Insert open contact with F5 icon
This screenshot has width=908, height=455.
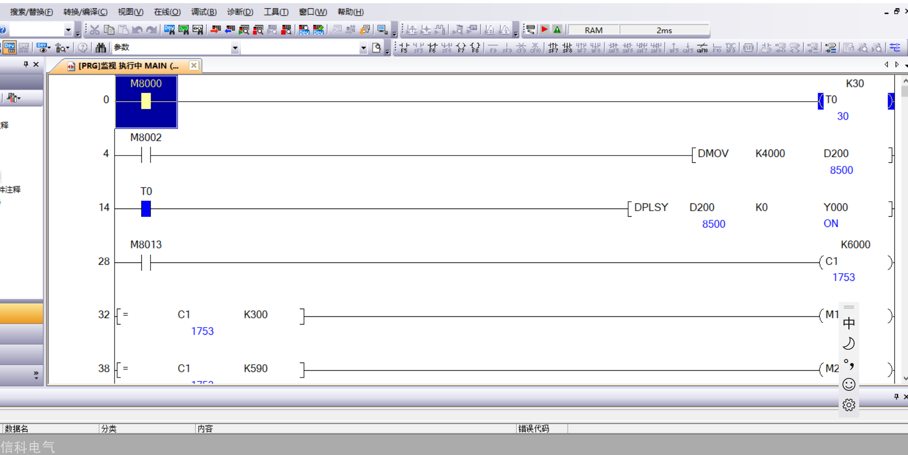click(x=404, y=48)
